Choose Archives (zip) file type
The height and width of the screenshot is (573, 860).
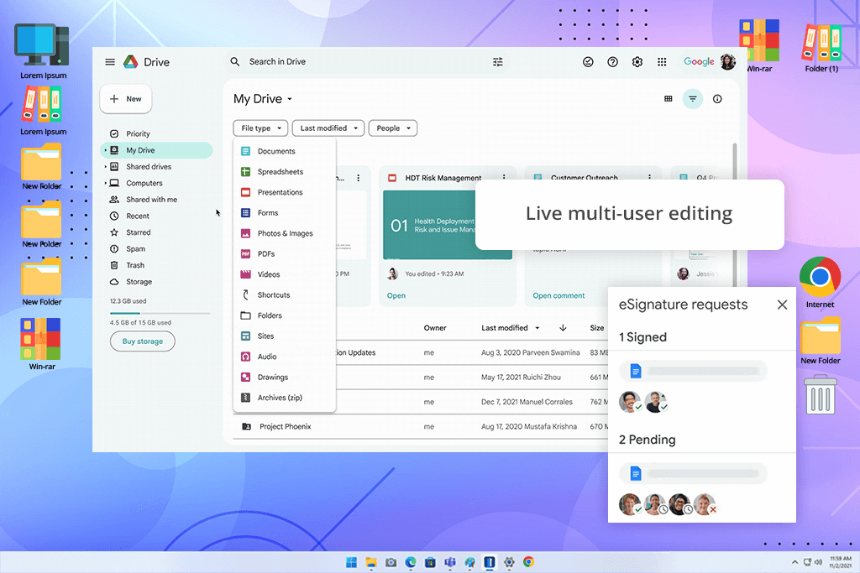[284, 398]
